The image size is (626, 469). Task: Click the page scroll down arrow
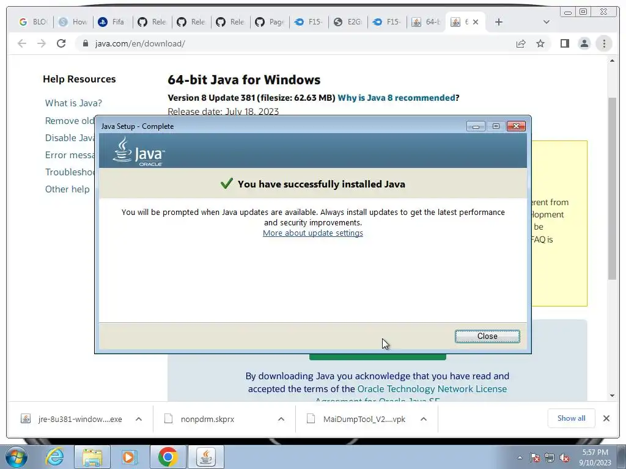click(x=612, y=396)
